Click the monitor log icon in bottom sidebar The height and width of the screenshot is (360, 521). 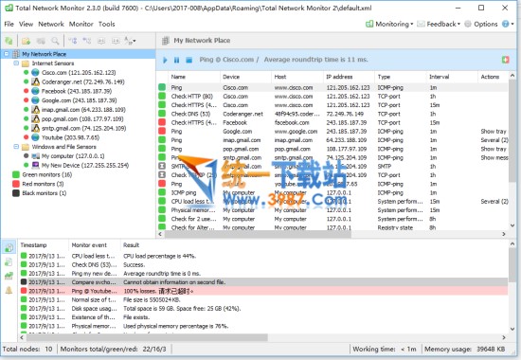click(x=9, y=247)
